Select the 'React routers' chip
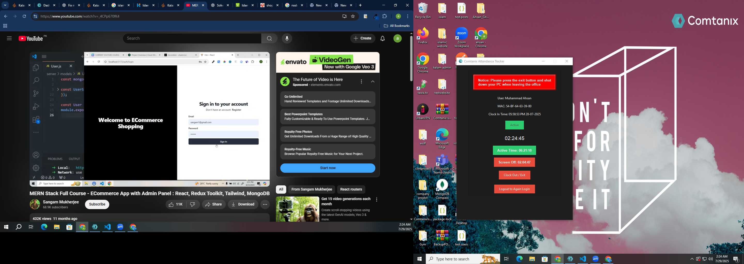This screenshot has height=264, width=744. coord(351,189)
